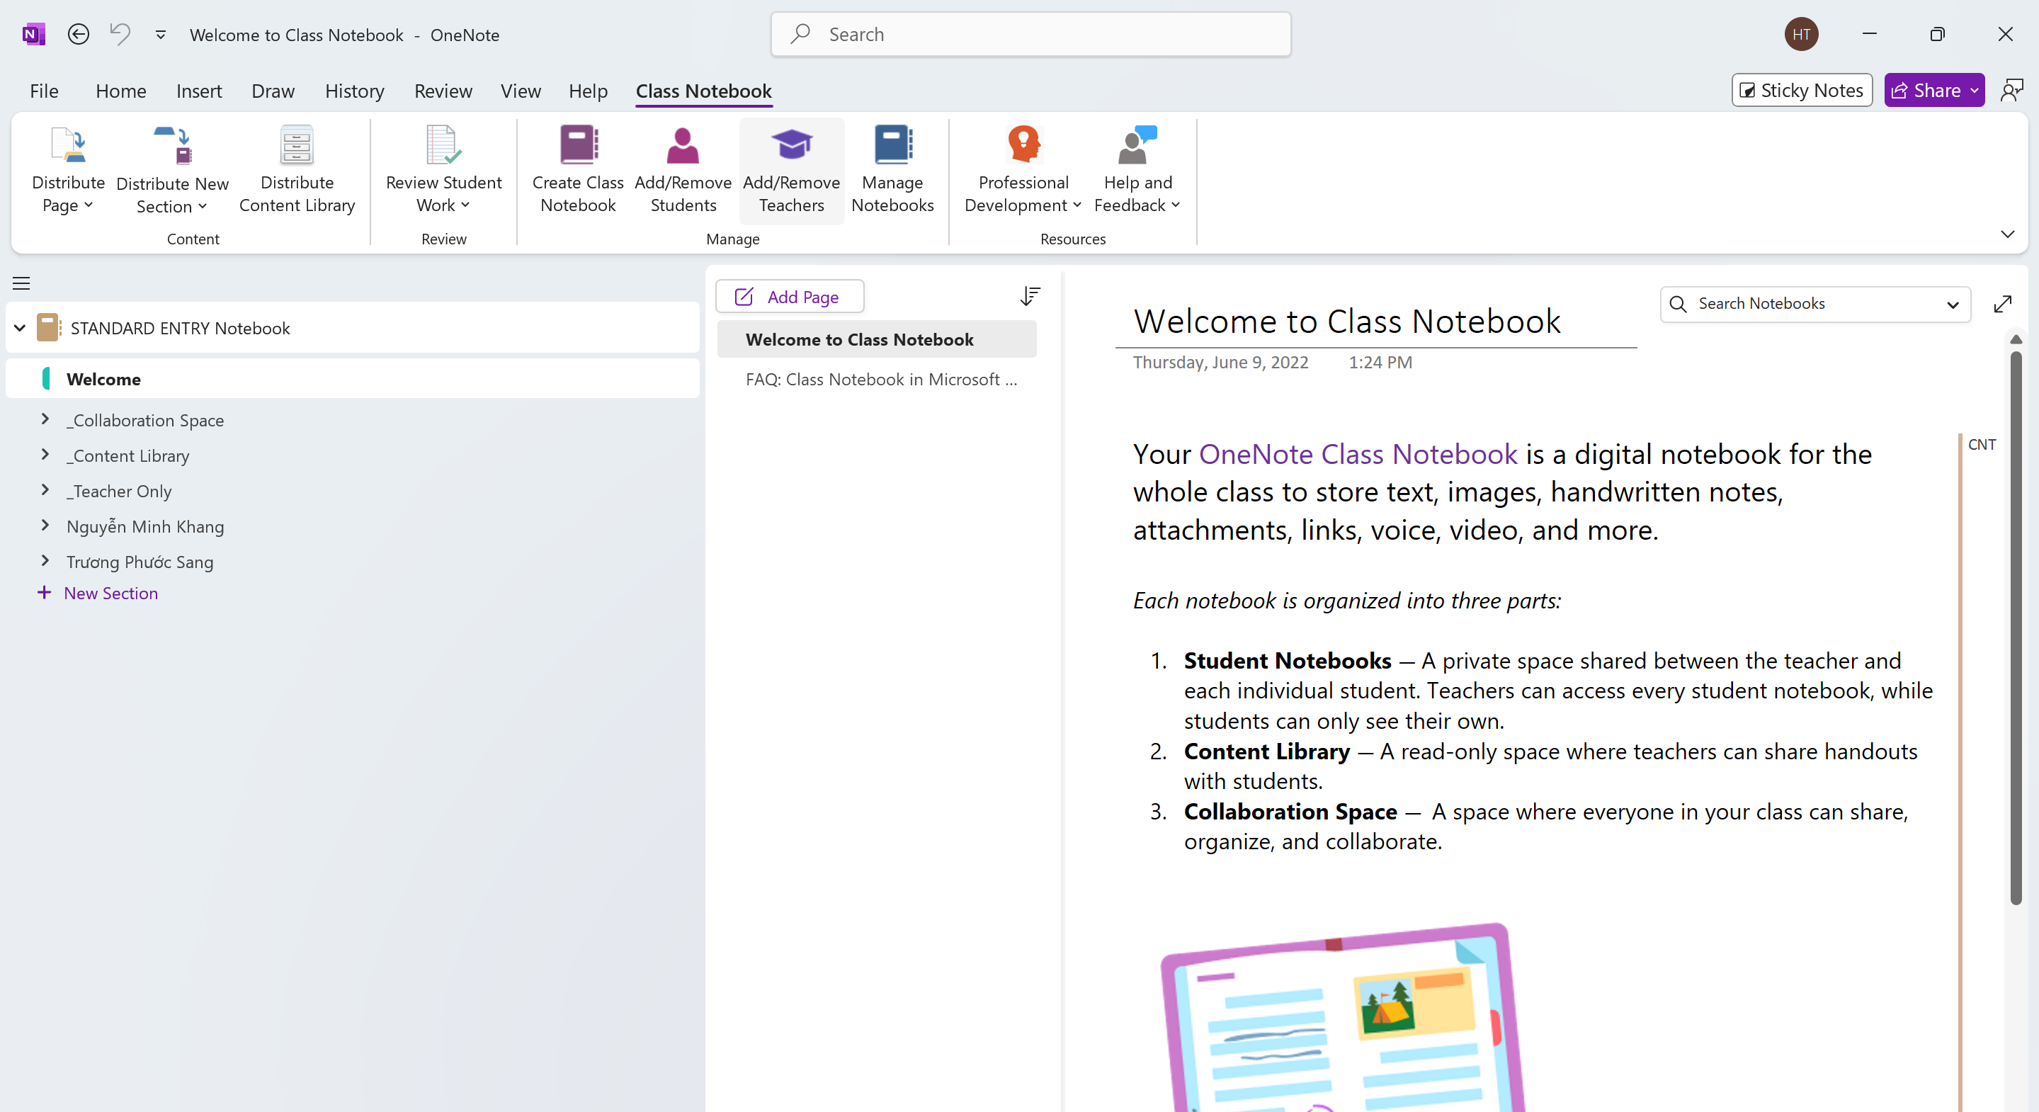Open the Draw ribbon tab
The width and height of the screenshot is (2039, 1112).
coord(272,91)
